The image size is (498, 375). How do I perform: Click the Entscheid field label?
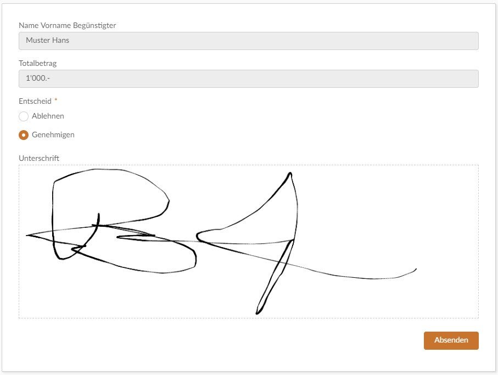(x=35, y=101)
